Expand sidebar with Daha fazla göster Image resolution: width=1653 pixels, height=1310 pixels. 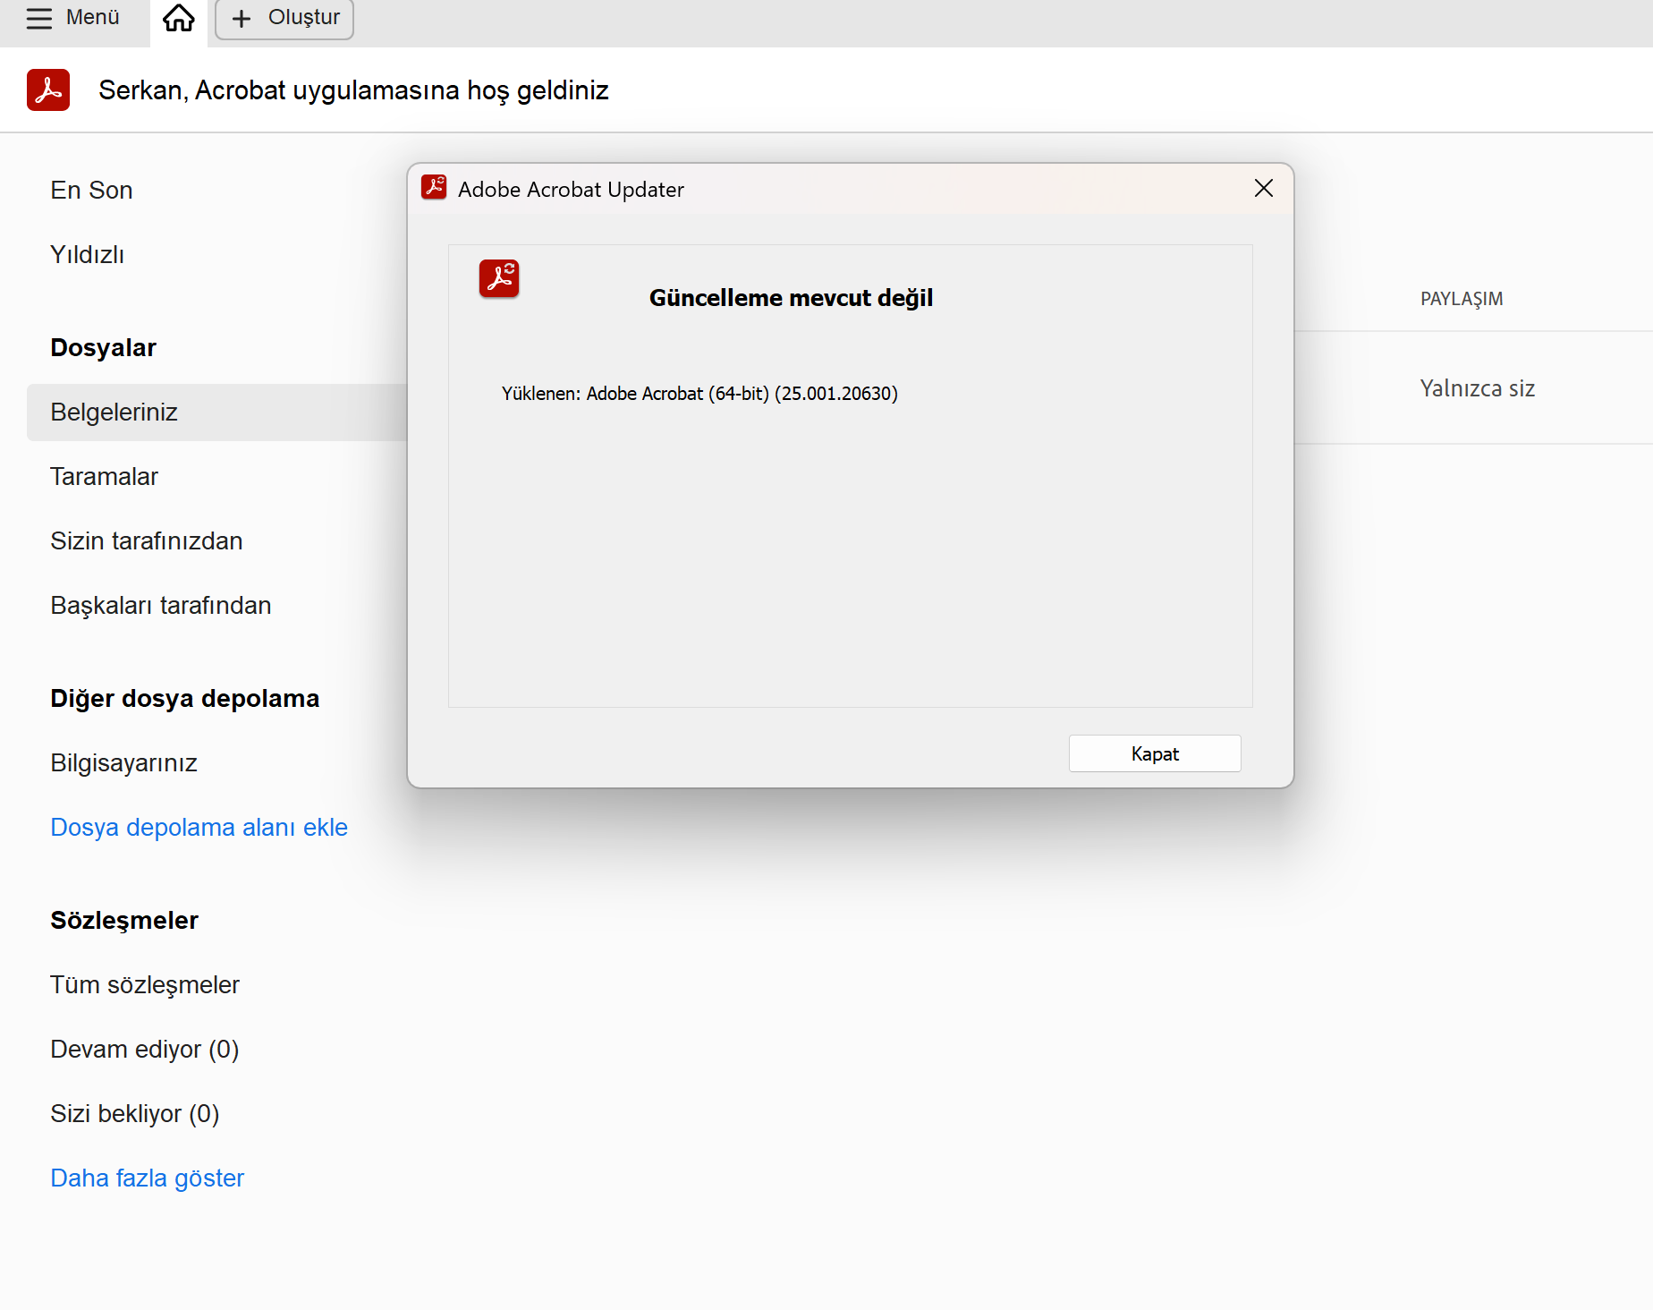[147, 1178]
